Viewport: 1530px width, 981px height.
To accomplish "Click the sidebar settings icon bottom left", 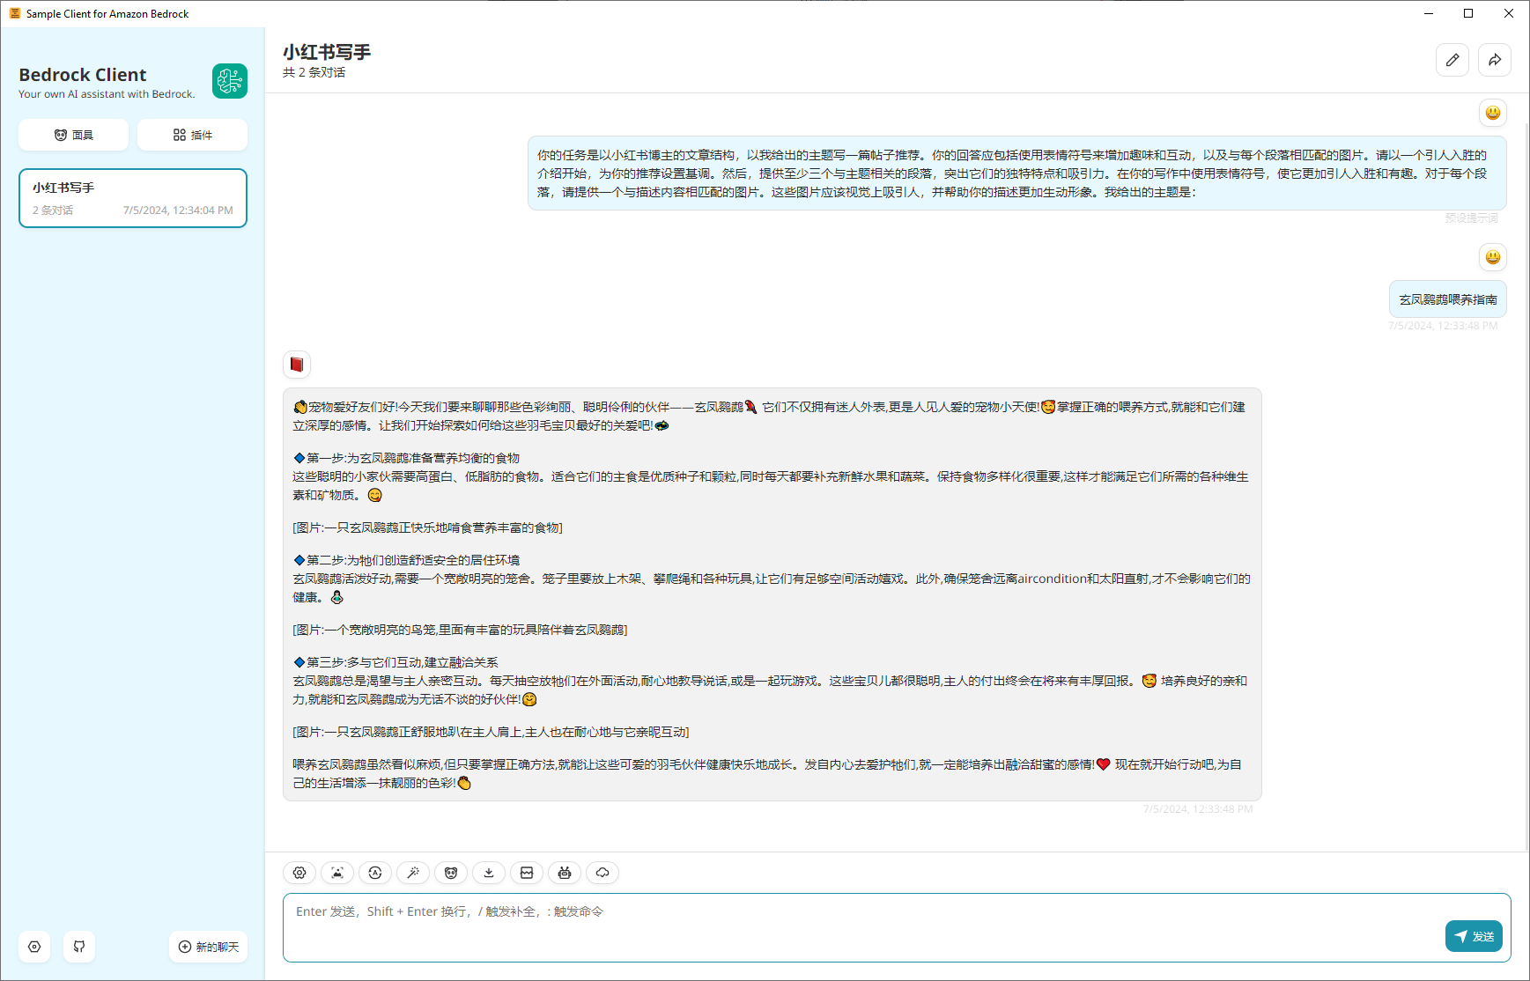I will click(34, 947).
